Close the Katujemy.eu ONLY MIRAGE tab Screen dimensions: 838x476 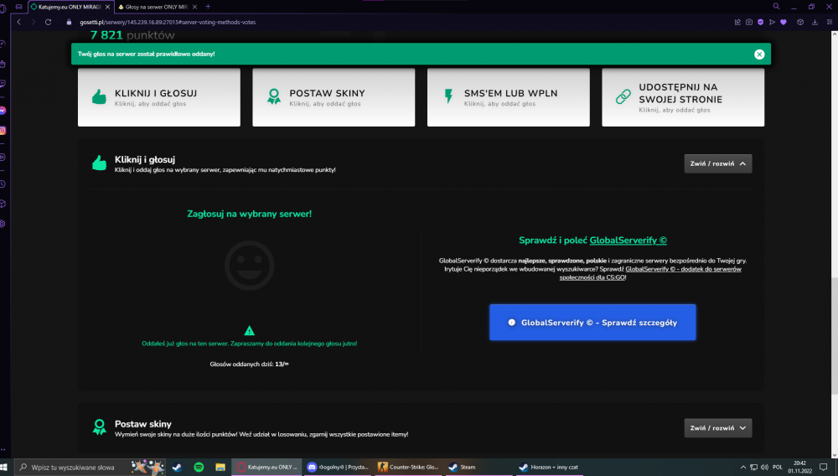tap(107, 7)
